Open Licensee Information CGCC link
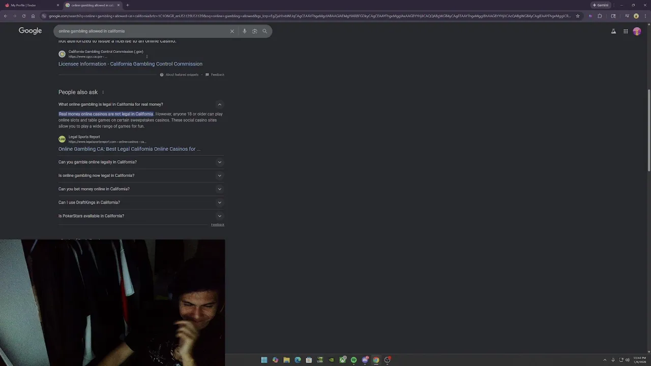651x366 pixels. [x=130, y=64]
